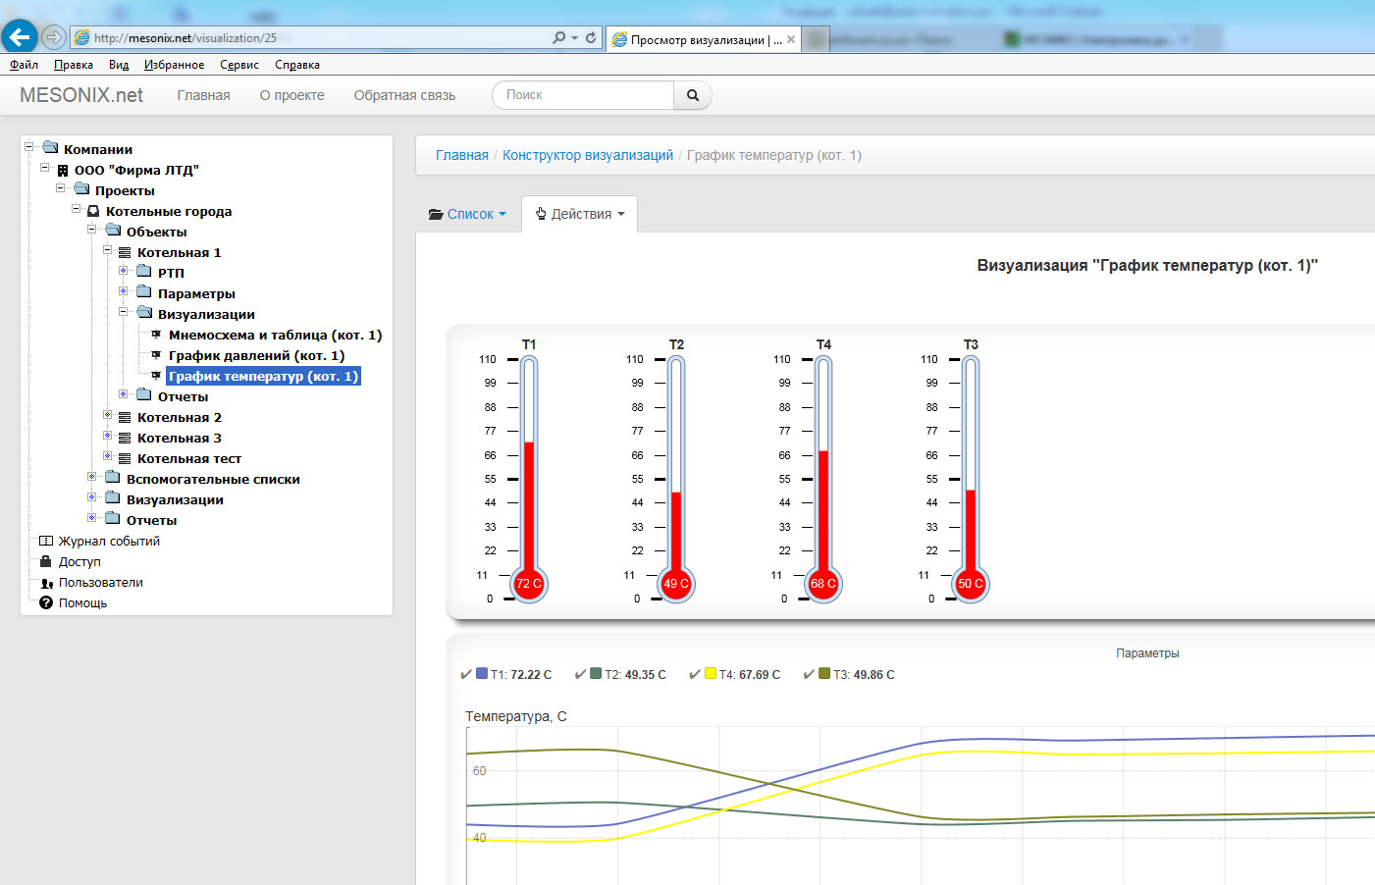Click the График давлений visualization icon
Viewport: 1375px width, 885px height.
(x=156, y=355)
